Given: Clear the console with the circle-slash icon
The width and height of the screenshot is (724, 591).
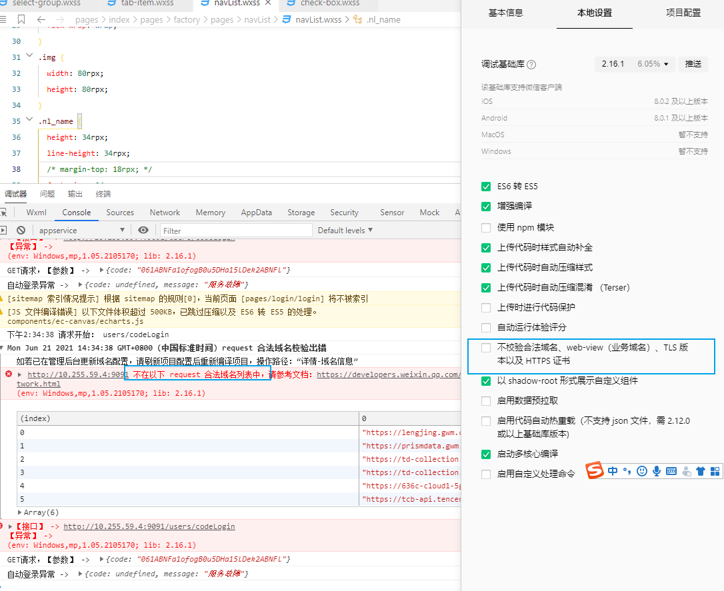Looking at the screenshot, I should [x=21, y=229].
